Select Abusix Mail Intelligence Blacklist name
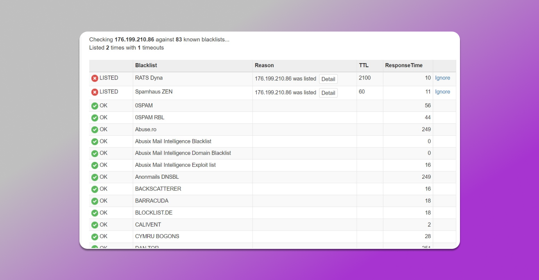This screenshot has width=539, height=280. [x=173, y=141]
